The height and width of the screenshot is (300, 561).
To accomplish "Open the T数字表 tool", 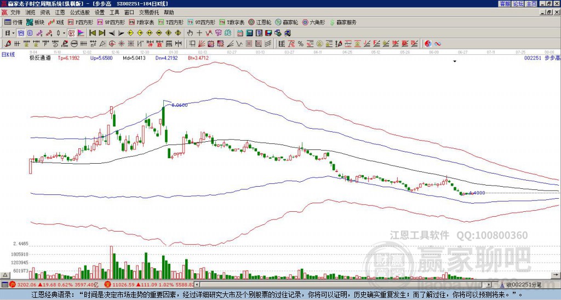I will tap(232, 22).
